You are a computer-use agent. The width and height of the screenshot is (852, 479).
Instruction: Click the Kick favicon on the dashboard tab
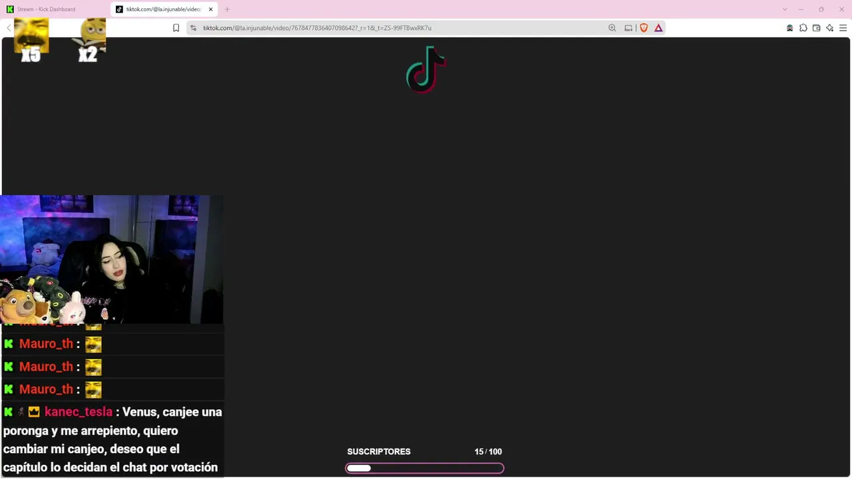10,9
